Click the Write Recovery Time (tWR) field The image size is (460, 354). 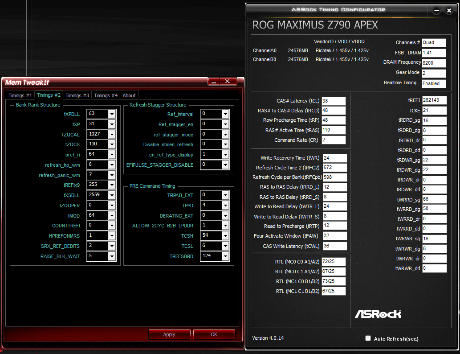(335, 158)
